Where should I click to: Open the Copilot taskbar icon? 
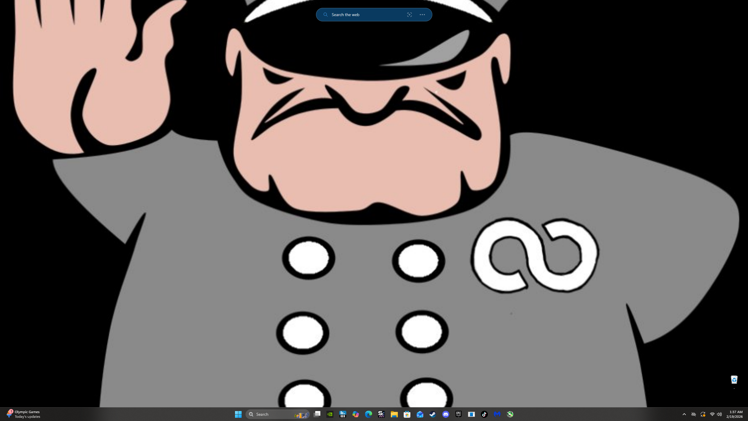[355, 414]
